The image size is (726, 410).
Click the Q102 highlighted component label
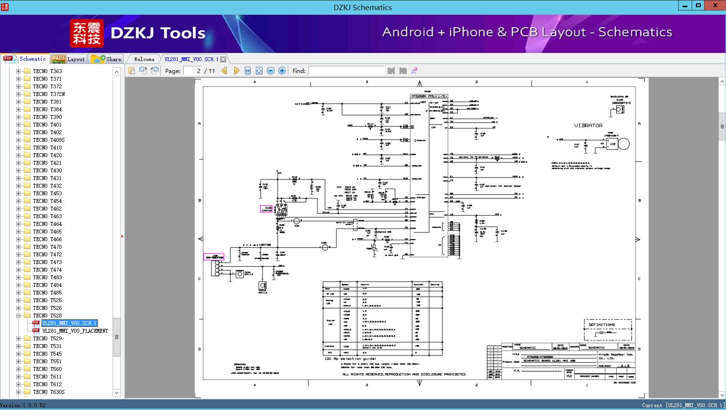click(x=266, y=209)
